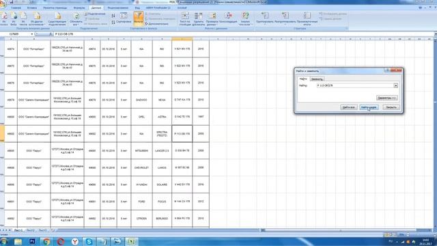Expand the Group (Группировать) dropdown arrow
437x246 pixels.
tap(264, 25)
